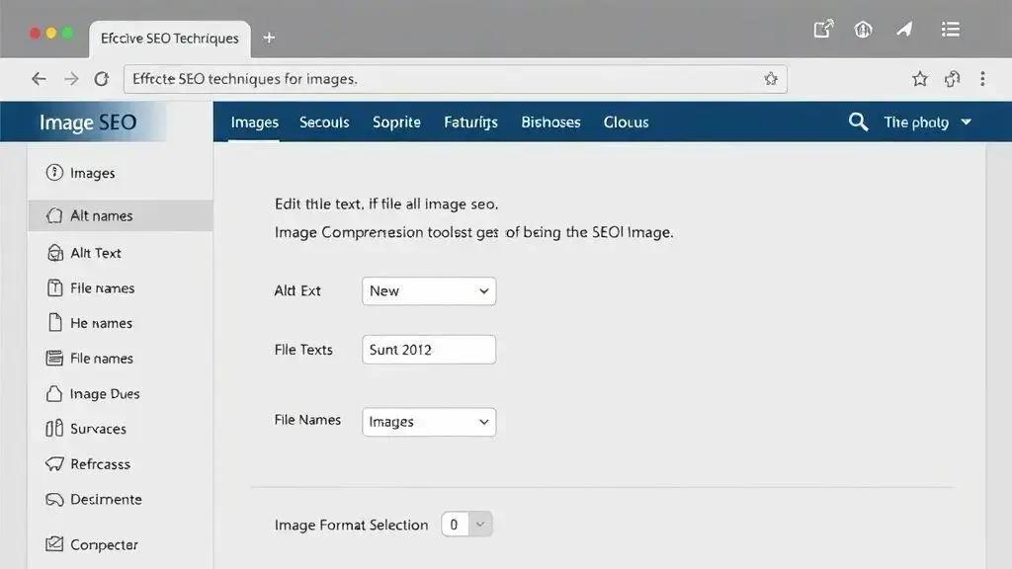
Task: Open the Image Format Selection dropdown
Action: coord(465,525)
